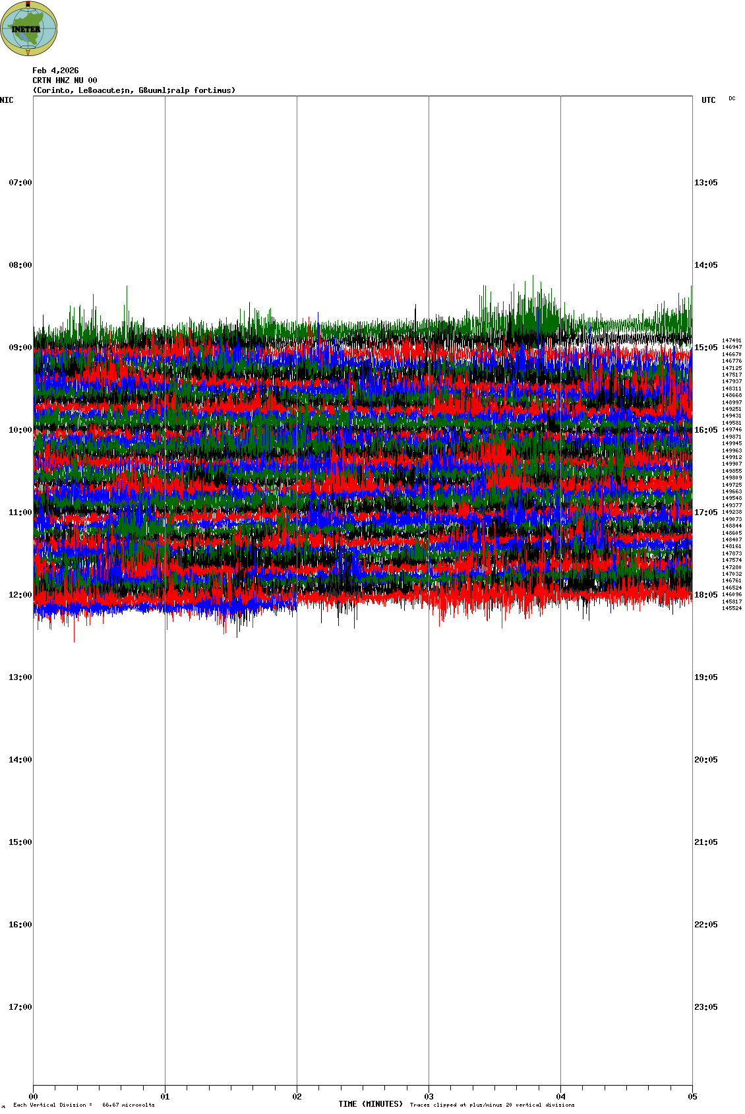Click the 13:05 UTC time label
The height and width of the screenshot is (1114, 745).
[705, 183]
